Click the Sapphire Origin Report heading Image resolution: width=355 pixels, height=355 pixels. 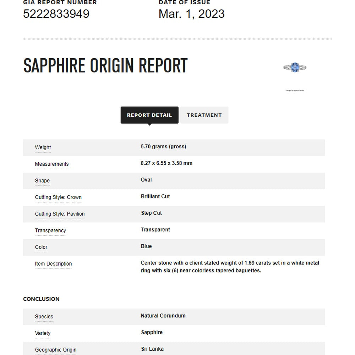coord(105,65)
